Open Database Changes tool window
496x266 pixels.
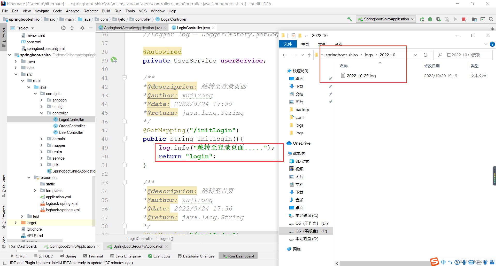point(196,256)
